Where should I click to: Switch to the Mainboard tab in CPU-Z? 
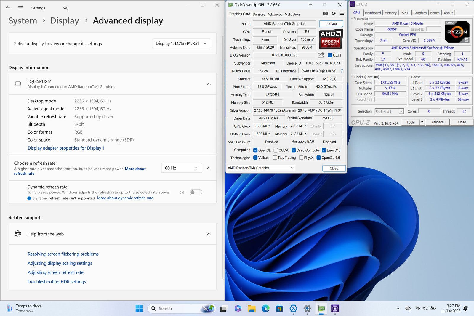tap(373, 13)
